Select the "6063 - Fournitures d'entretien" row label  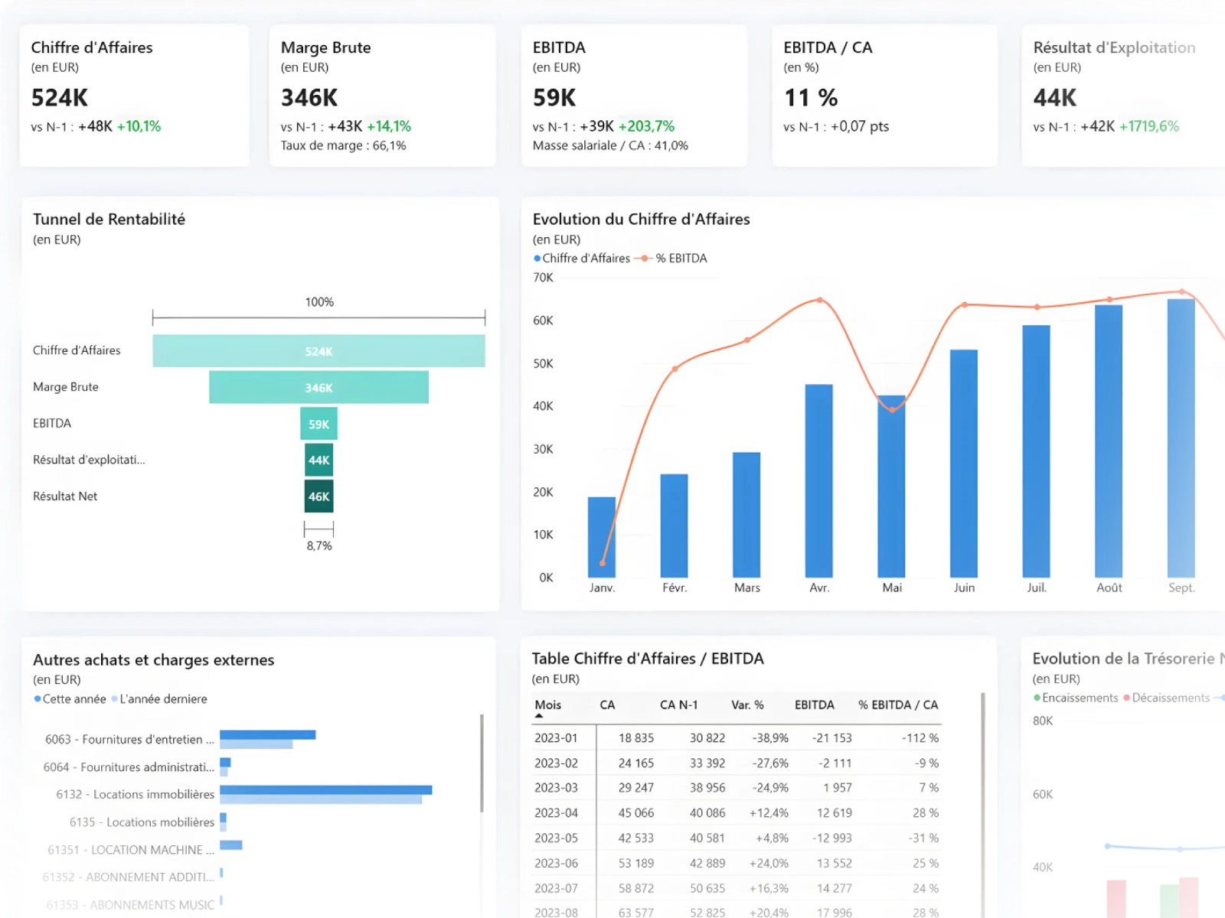(x=129, y=739)
